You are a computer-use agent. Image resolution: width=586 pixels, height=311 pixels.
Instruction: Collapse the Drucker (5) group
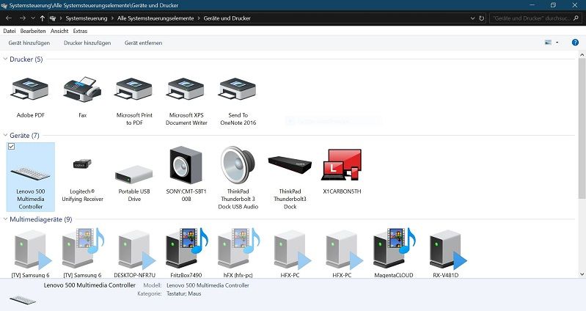click(x=5, y=59)
